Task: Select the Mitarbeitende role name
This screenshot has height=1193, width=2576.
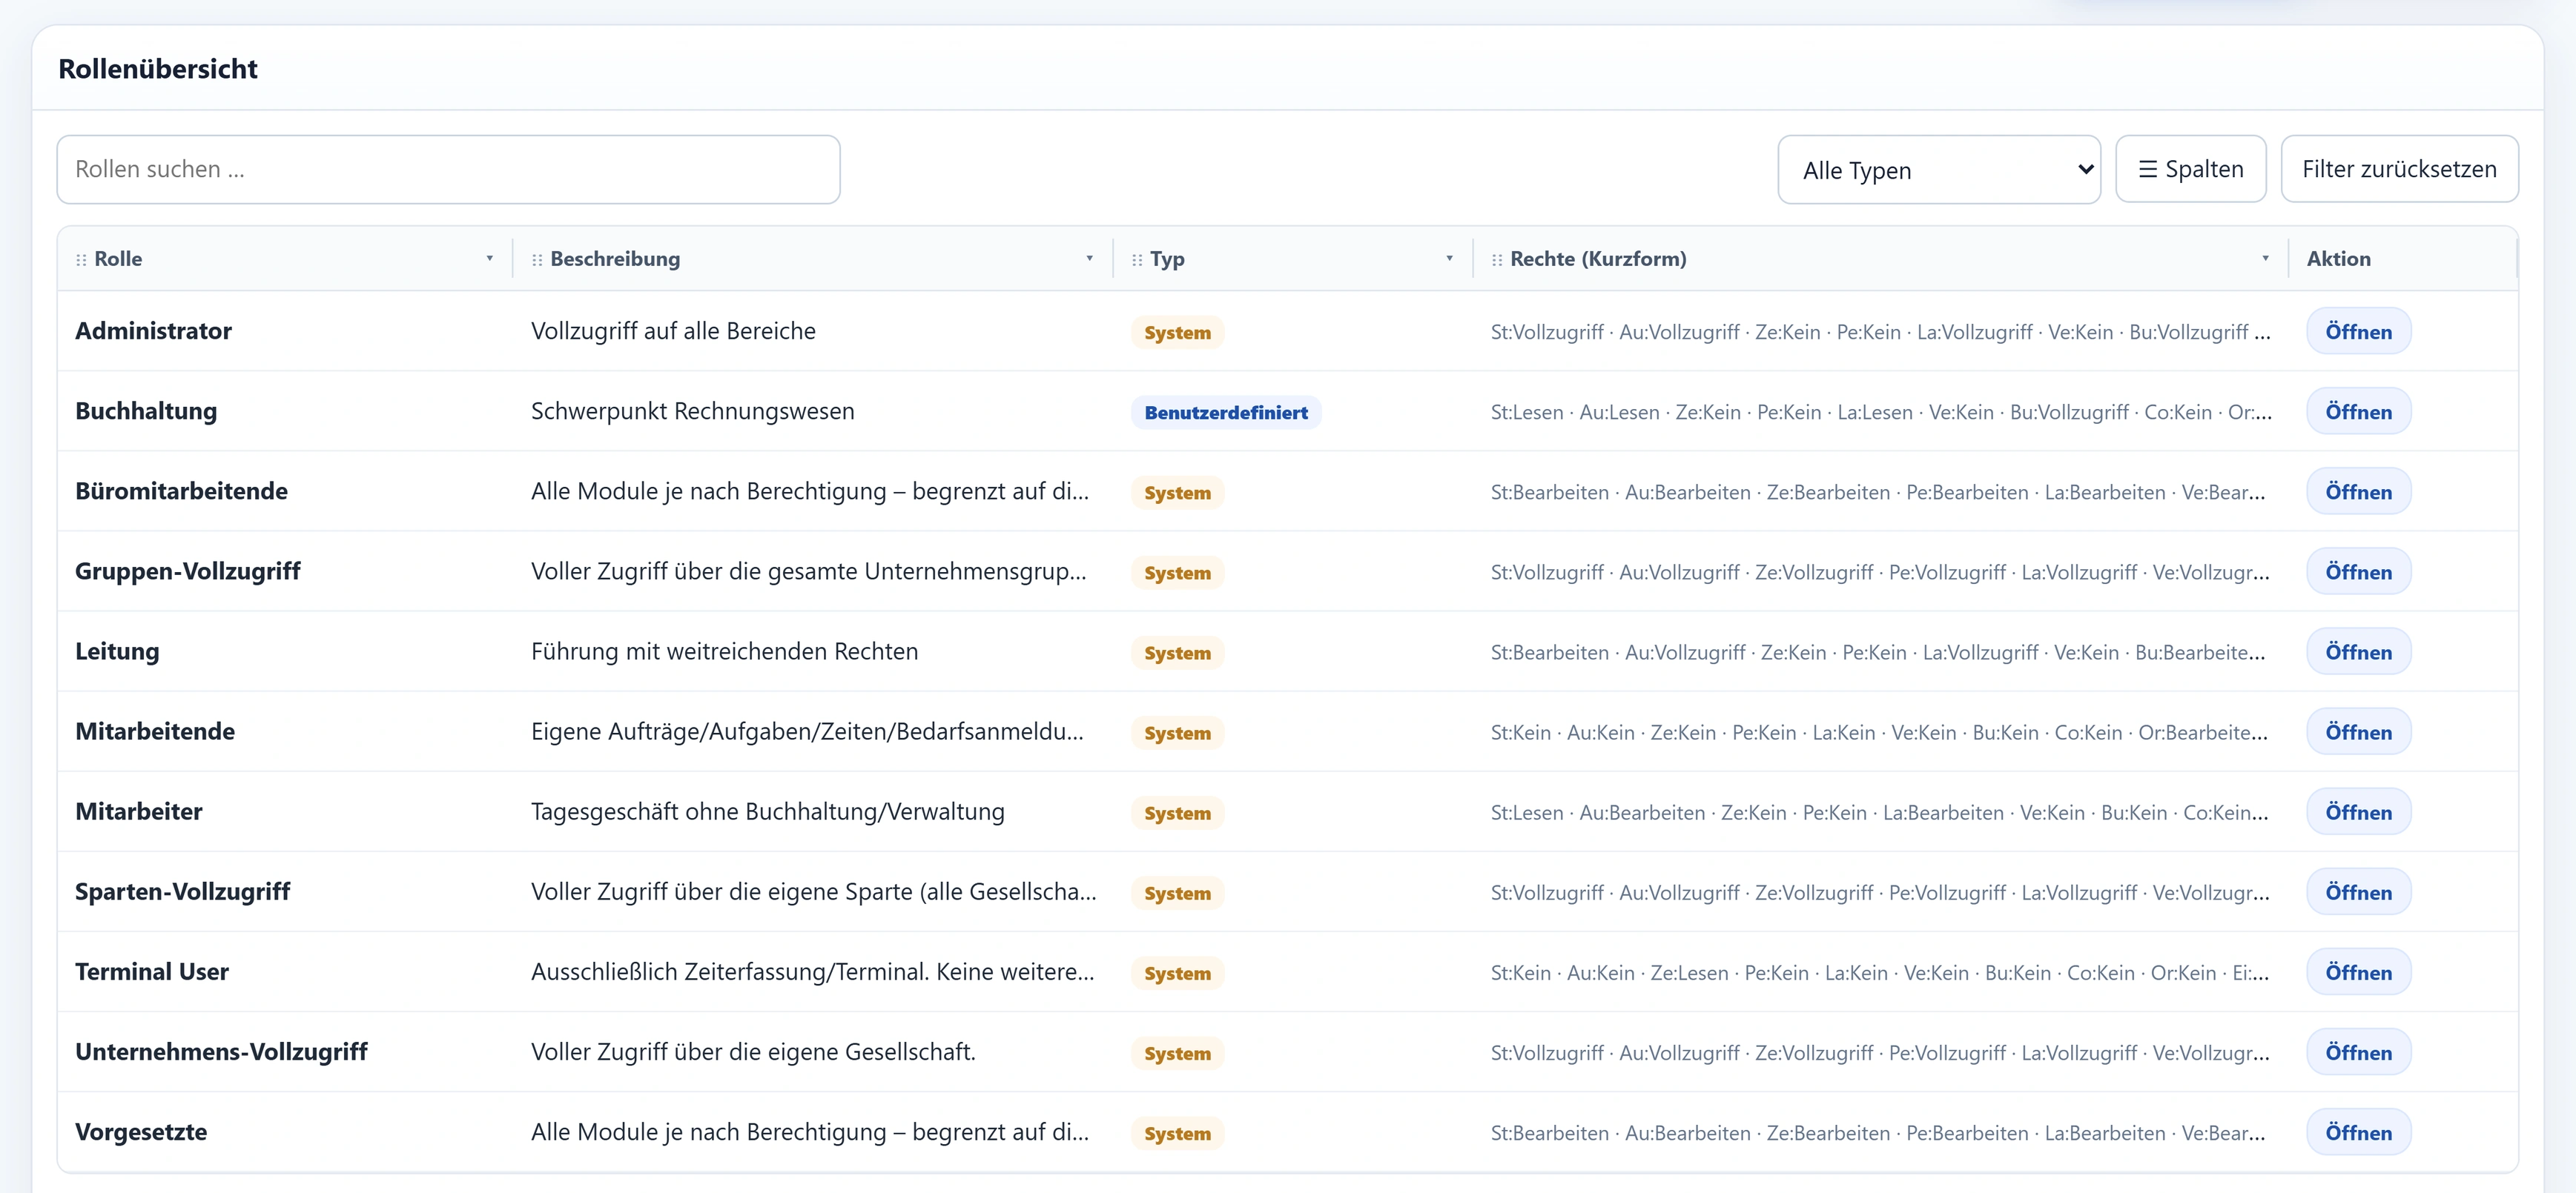Action: tap(155, 731)
